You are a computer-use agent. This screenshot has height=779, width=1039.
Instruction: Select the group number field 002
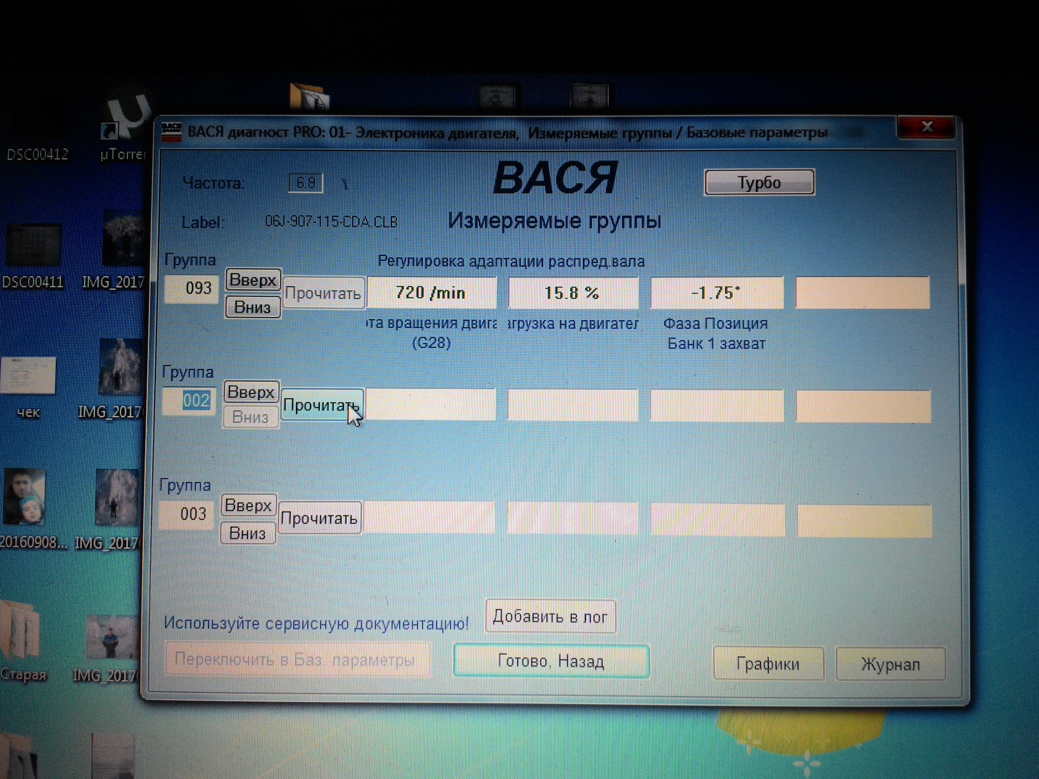189,401
